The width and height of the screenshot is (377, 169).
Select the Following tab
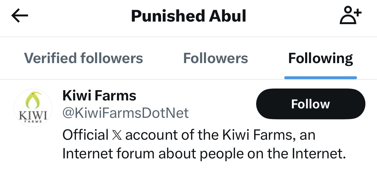click(320, 58)
